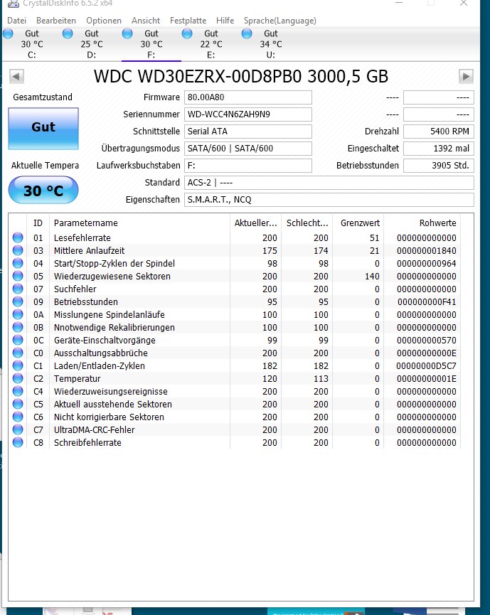
Task: Click the Firmware field 80.00A80
Action: [248, 97]
